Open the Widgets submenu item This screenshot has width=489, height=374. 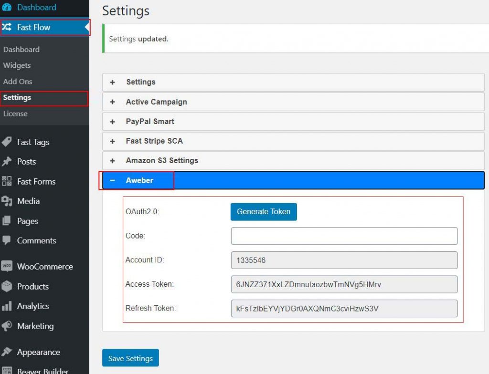pos(17,65)
